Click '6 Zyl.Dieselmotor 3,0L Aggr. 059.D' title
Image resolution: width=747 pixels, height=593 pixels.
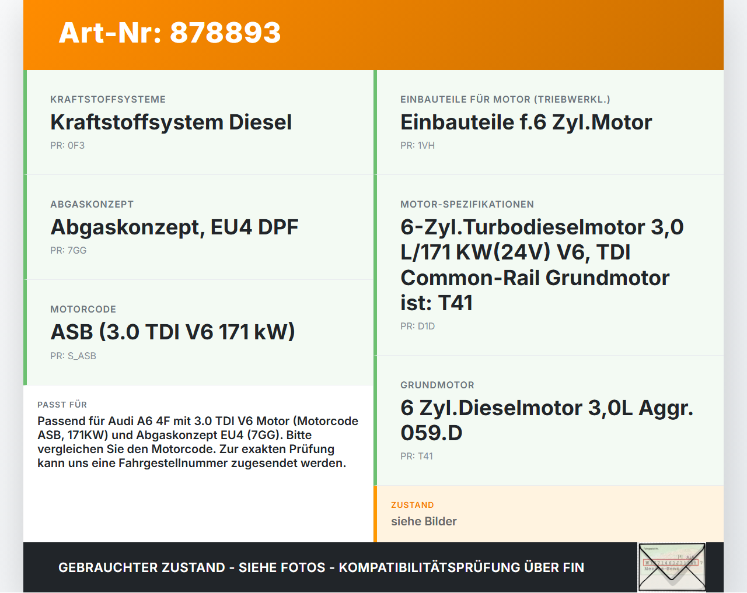547,420
